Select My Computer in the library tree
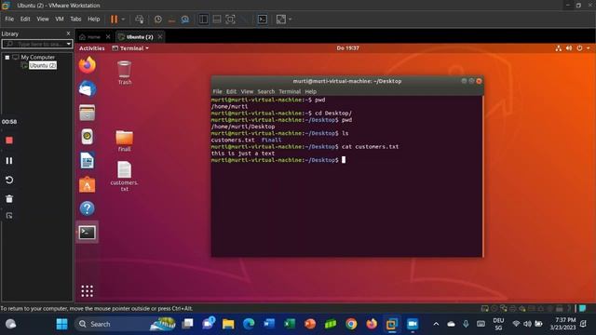The image size is (596, 335). 37,58
